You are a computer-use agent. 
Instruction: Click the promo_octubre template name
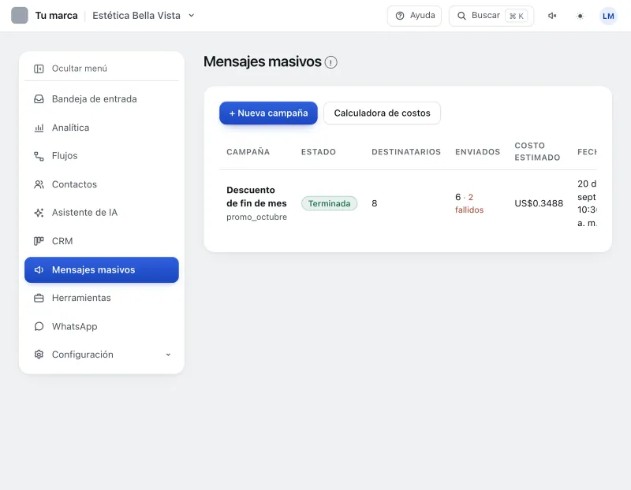(x=256, y=217)
